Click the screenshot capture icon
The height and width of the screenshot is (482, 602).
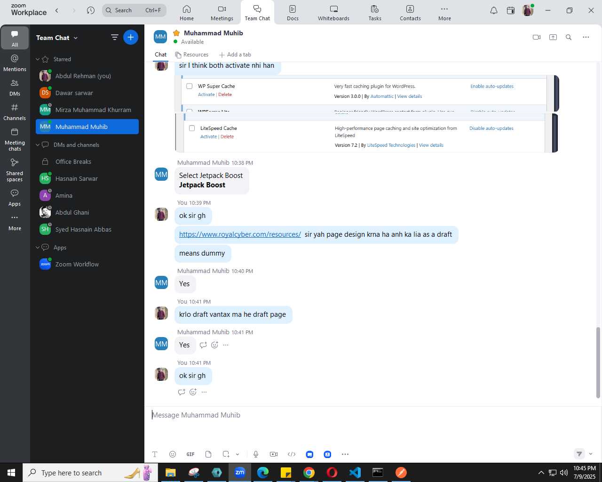pos(226,454)
